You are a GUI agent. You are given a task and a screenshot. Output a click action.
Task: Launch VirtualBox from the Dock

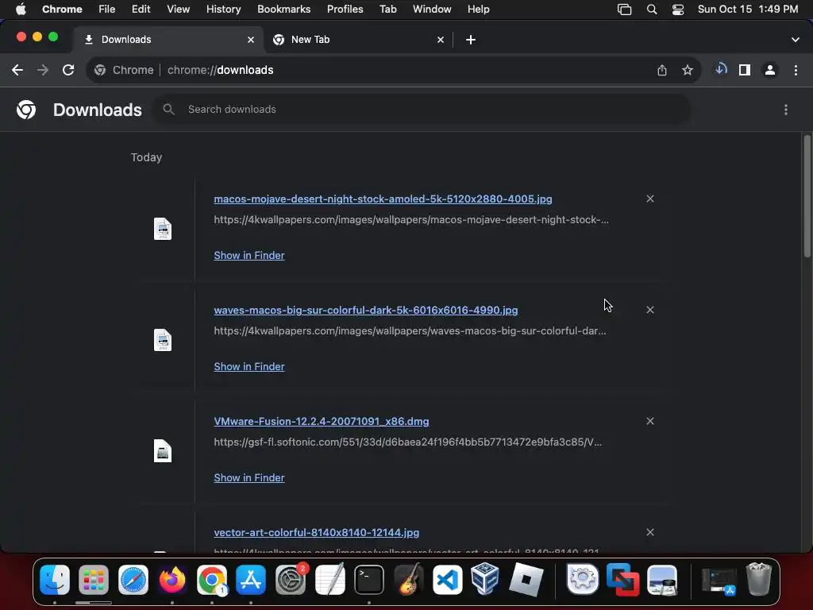[485, 578]
